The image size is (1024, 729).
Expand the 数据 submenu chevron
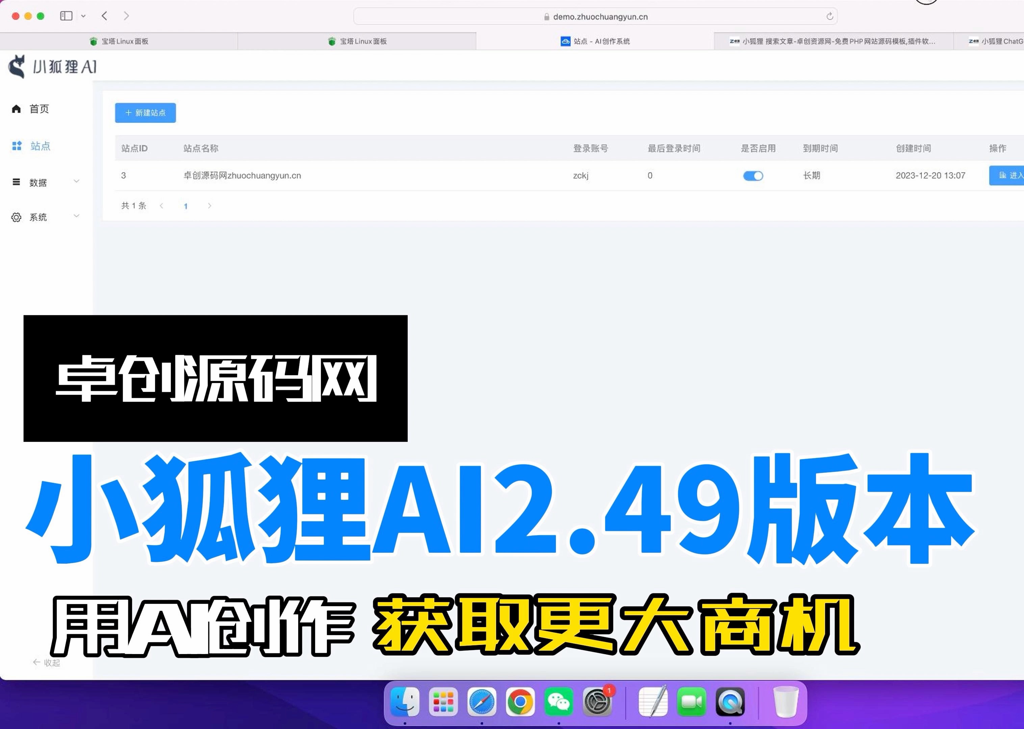click(x=76, y=181)
